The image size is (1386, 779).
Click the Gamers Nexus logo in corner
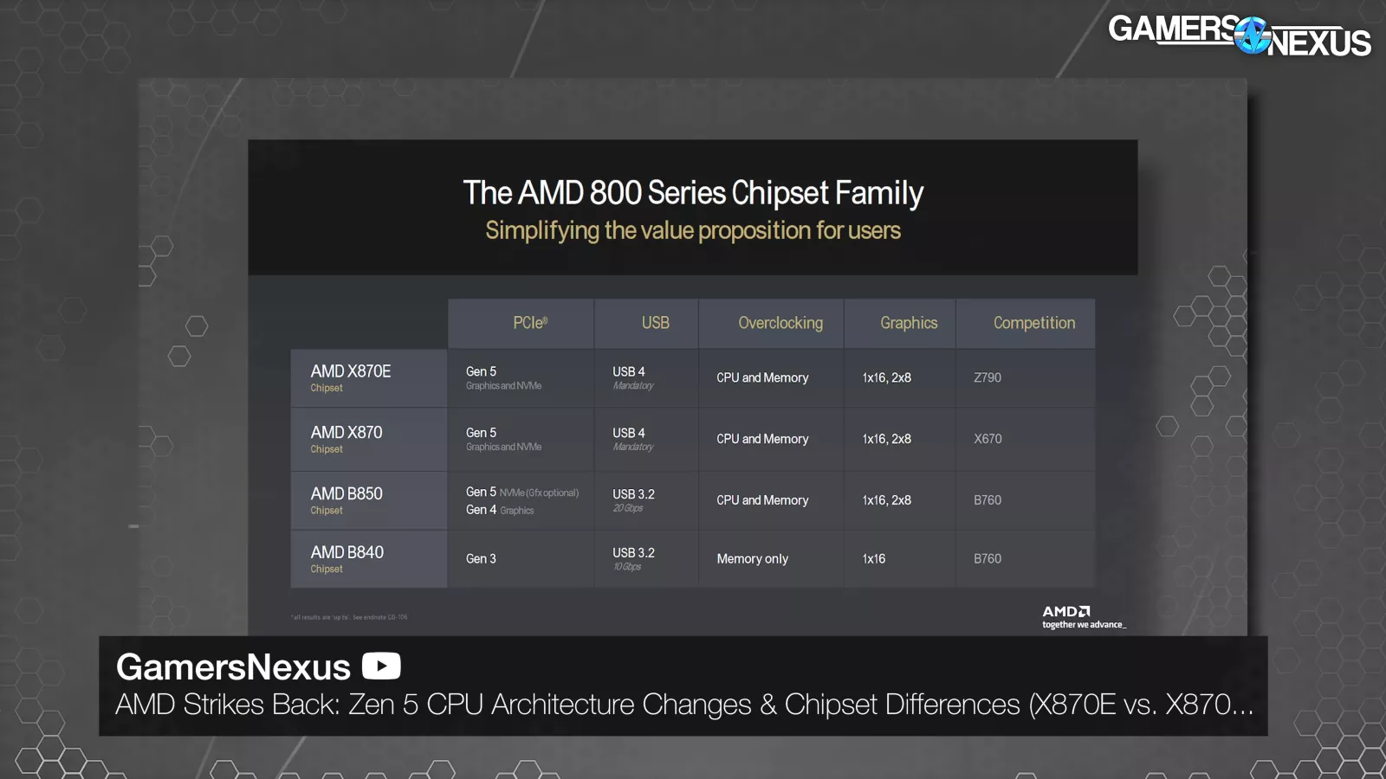[x=1239, y=35]
